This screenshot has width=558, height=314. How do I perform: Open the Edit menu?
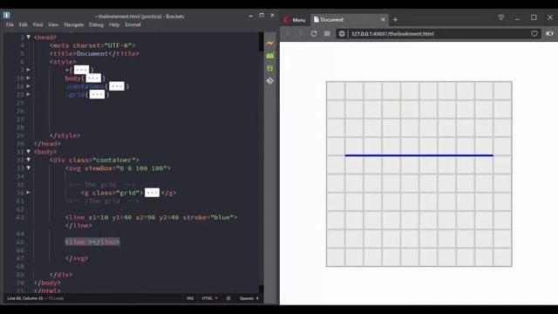pos(24,24)
